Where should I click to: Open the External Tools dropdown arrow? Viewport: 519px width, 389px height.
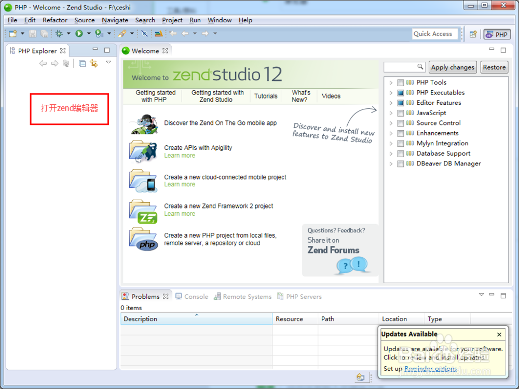tap(132, 33)
